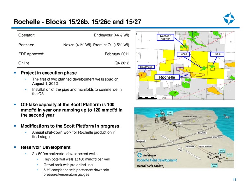Click the block number '21' on the map
This screenshot has height=194, width=251.
coord(177,86)
